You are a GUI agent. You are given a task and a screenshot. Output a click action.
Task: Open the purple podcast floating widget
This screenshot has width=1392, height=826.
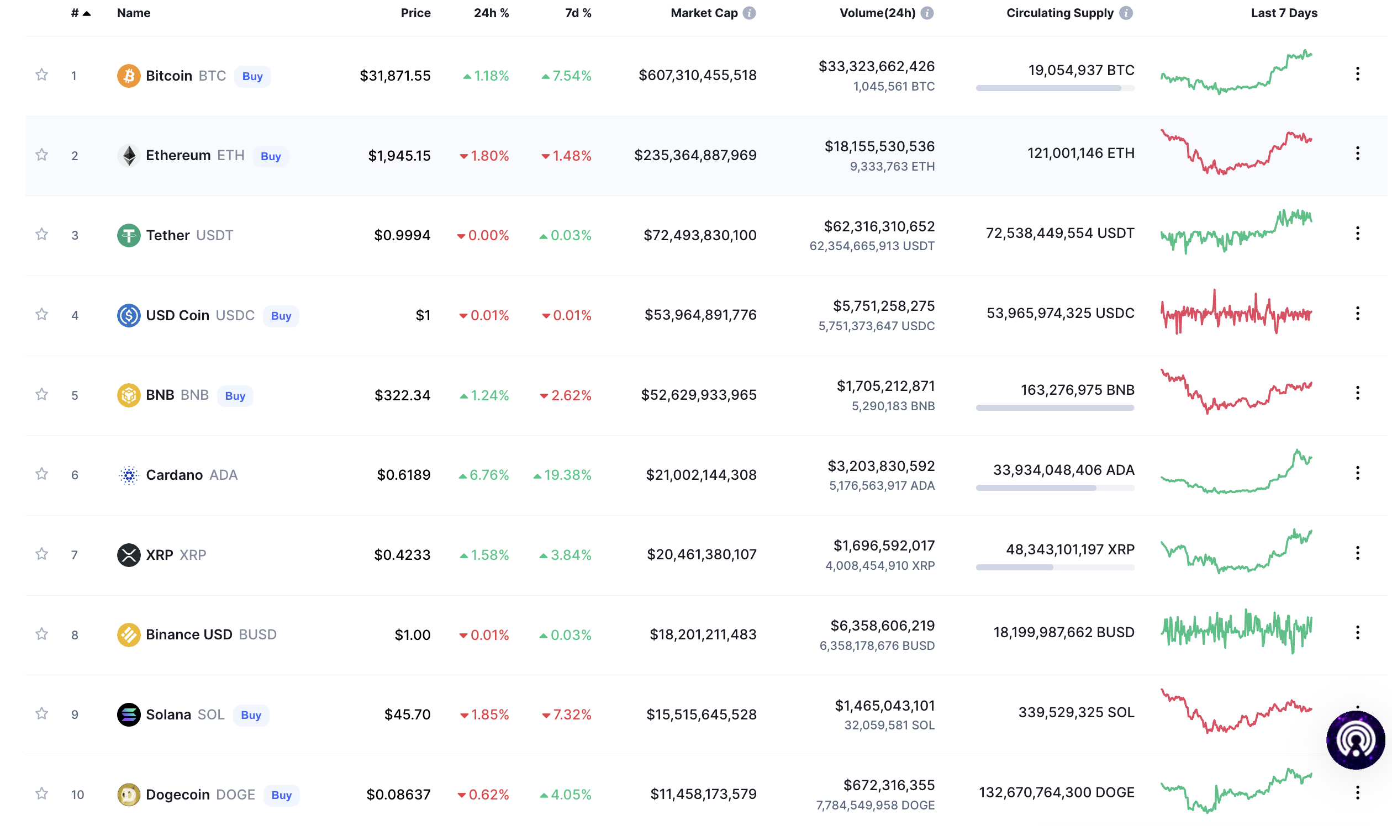click(x=1355, y=740)
